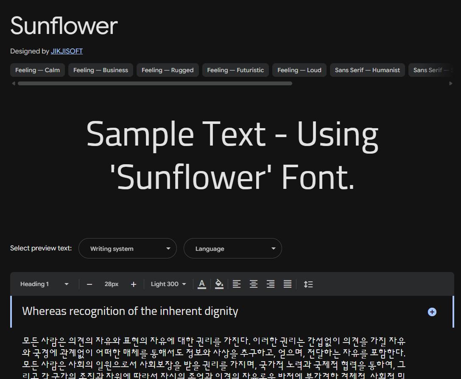461x379 pixels.
Task: Select the Feeling — Loud tag
Action: pyautogui.click(x=299, y=70)
